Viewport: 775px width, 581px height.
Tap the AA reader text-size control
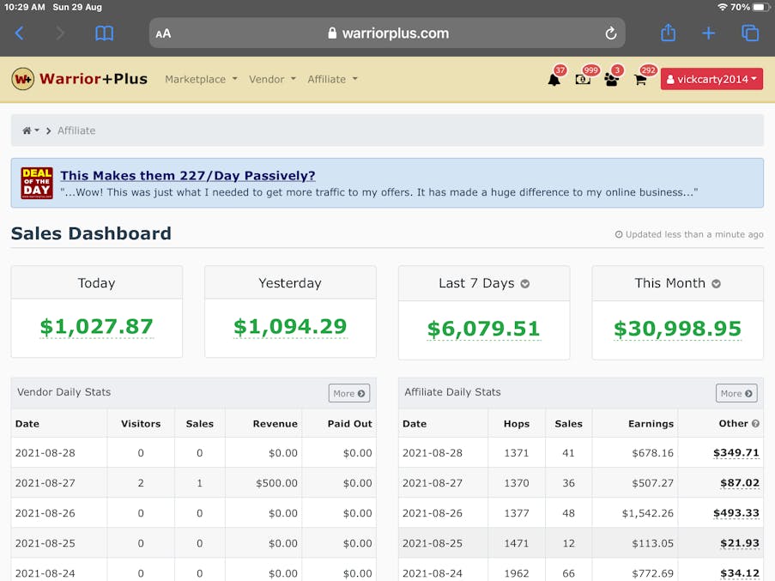point(163,33)
